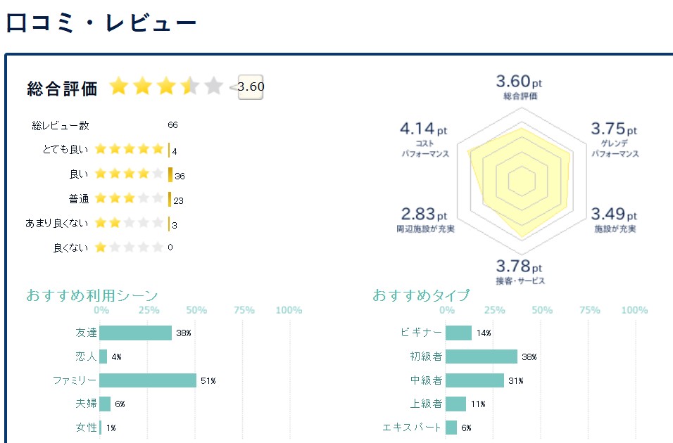Click the 2.83pt 周辺施設が充実 score label
The image size is (673, 443).
pos(424,219)
